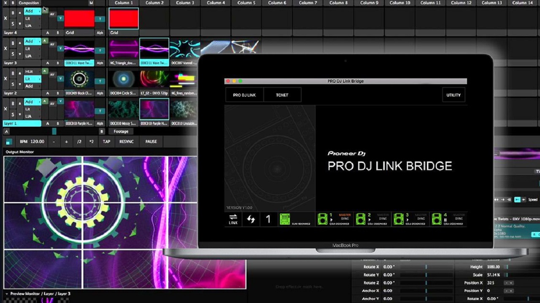Screen dimensions: 540x303
Task: Click the LINK icon in Pro DJ Link Bridge
Action: coord(233,219)
